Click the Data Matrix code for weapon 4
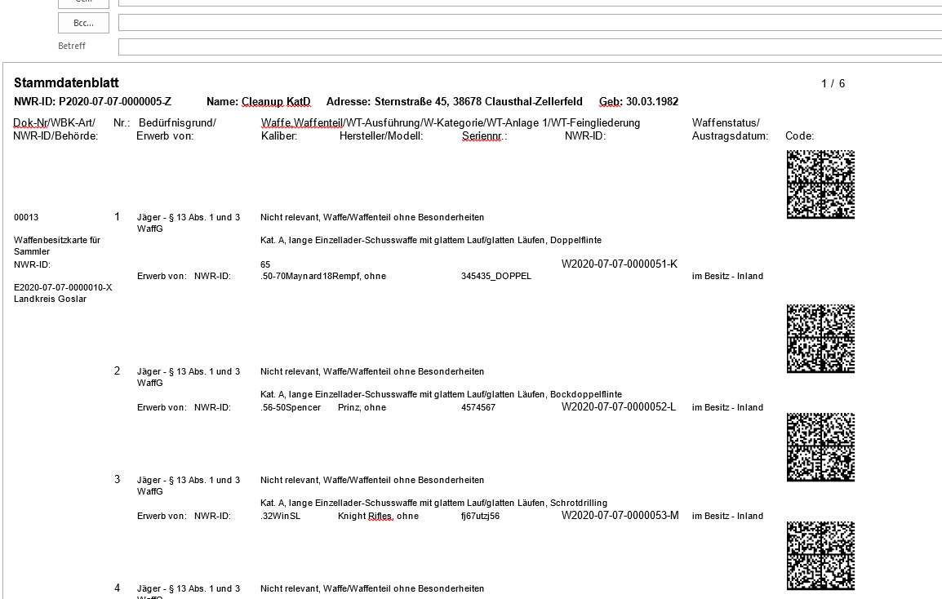The width and height of the screenshot is (942, 599). [820, 556]
